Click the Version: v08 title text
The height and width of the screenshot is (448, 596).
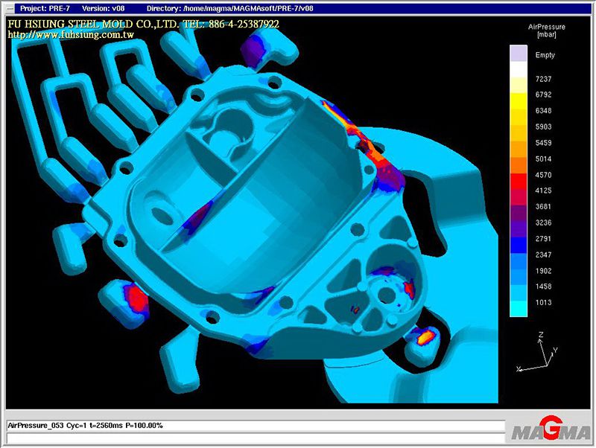click(104, 8)
